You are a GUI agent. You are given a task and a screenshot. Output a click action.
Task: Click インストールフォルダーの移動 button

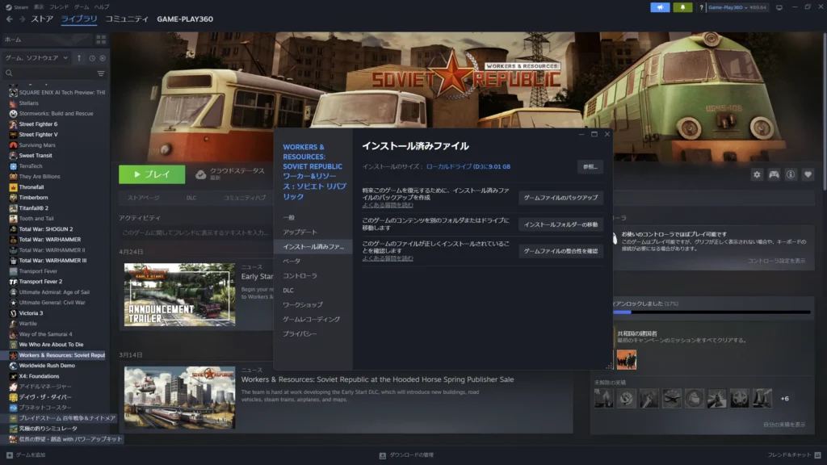pyautogui.click(x=560, y=224)
